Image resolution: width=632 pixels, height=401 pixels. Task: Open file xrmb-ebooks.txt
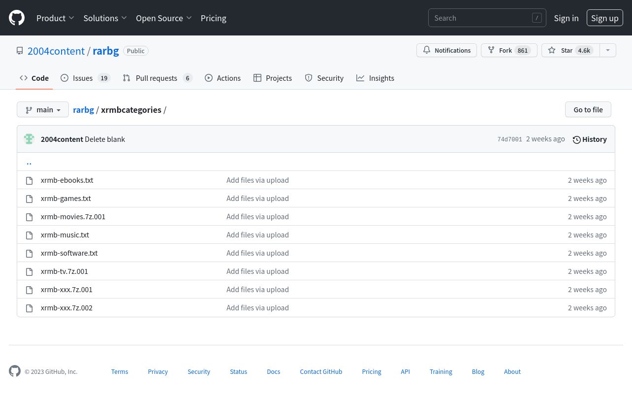(67, 180)
